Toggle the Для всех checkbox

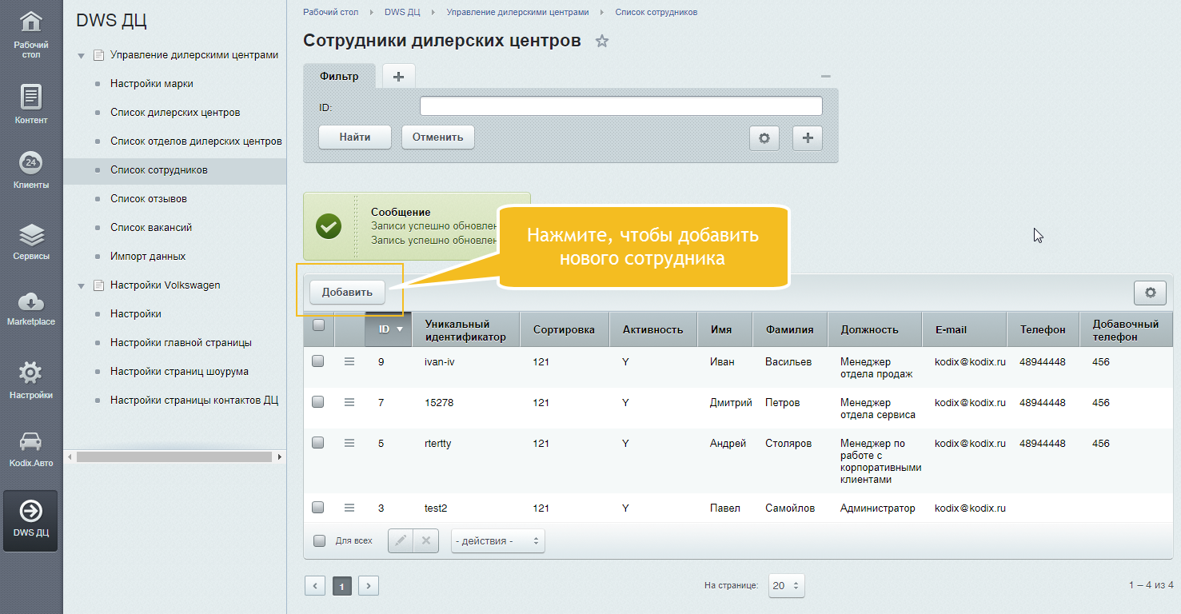coord(320,541)
